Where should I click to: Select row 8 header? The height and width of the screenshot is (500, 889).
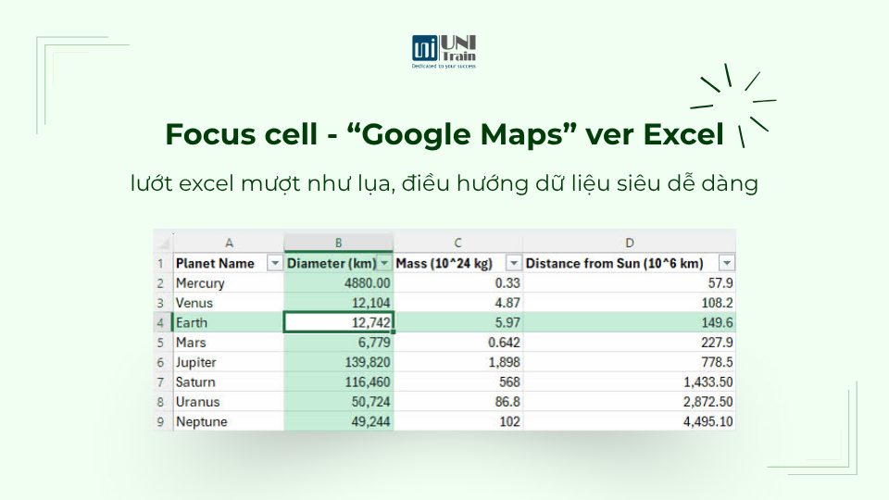tap(163, 402)
